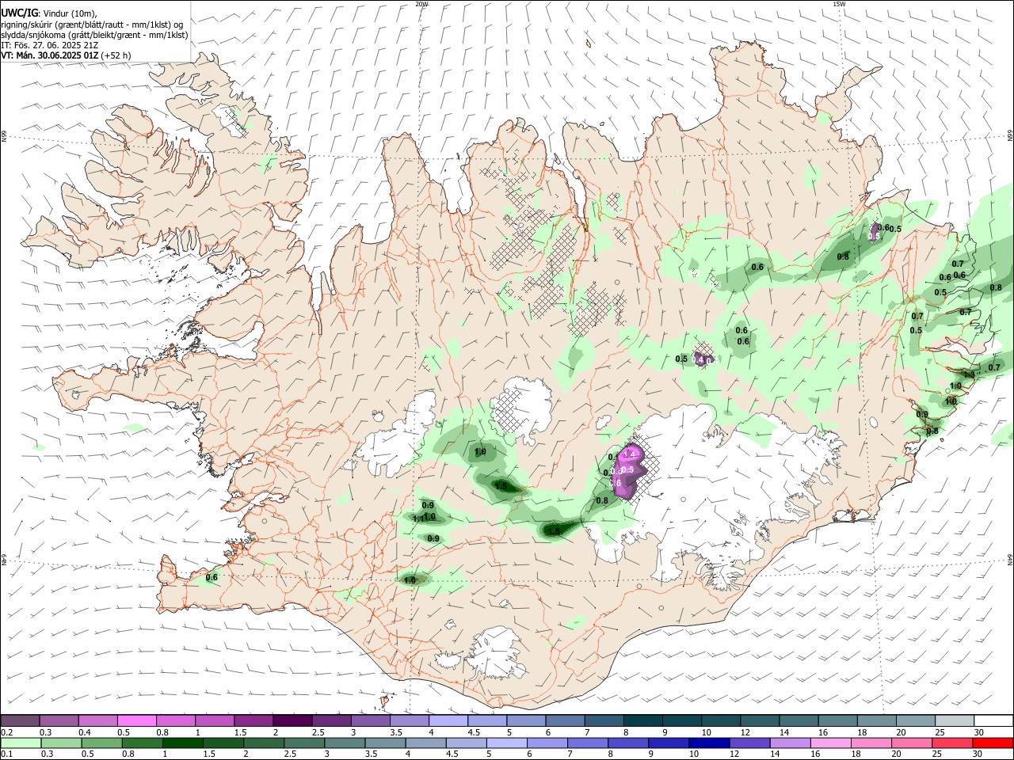Select the palest green swatch starting at 0.1, lower row
Viewport: 1014px width, 760px height.
tap(21, 743)
